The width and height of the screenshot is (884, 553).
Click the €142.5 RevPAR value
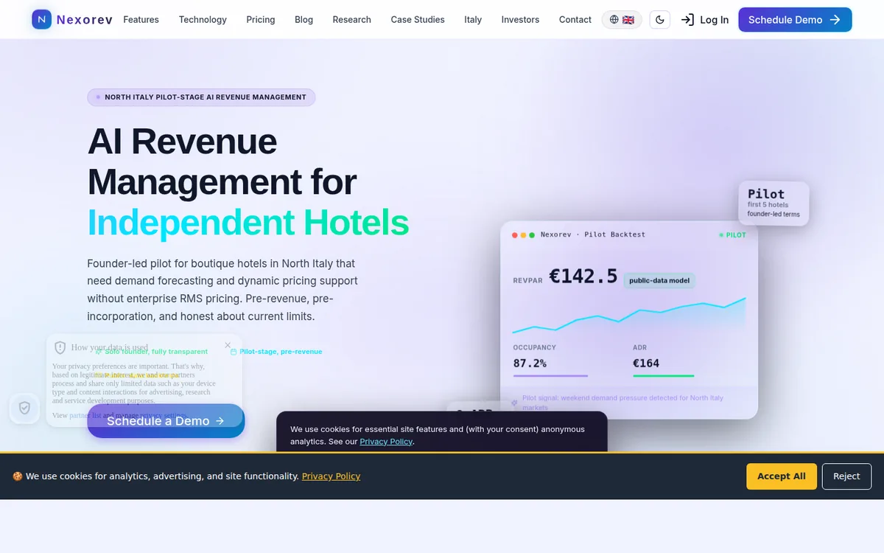(583, 276)
